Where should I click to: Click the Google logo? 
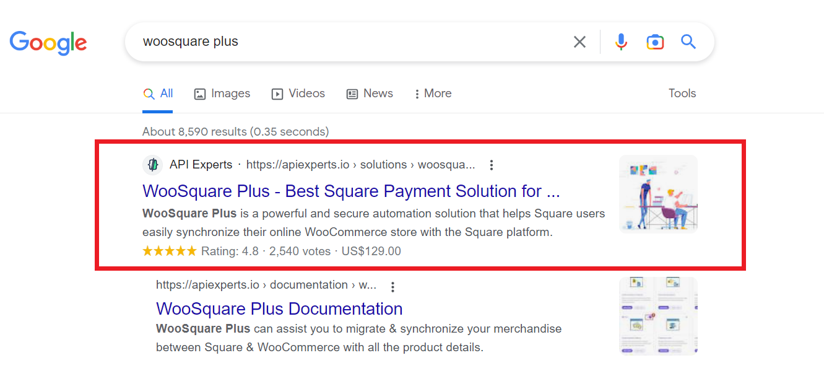pos(48,42)
